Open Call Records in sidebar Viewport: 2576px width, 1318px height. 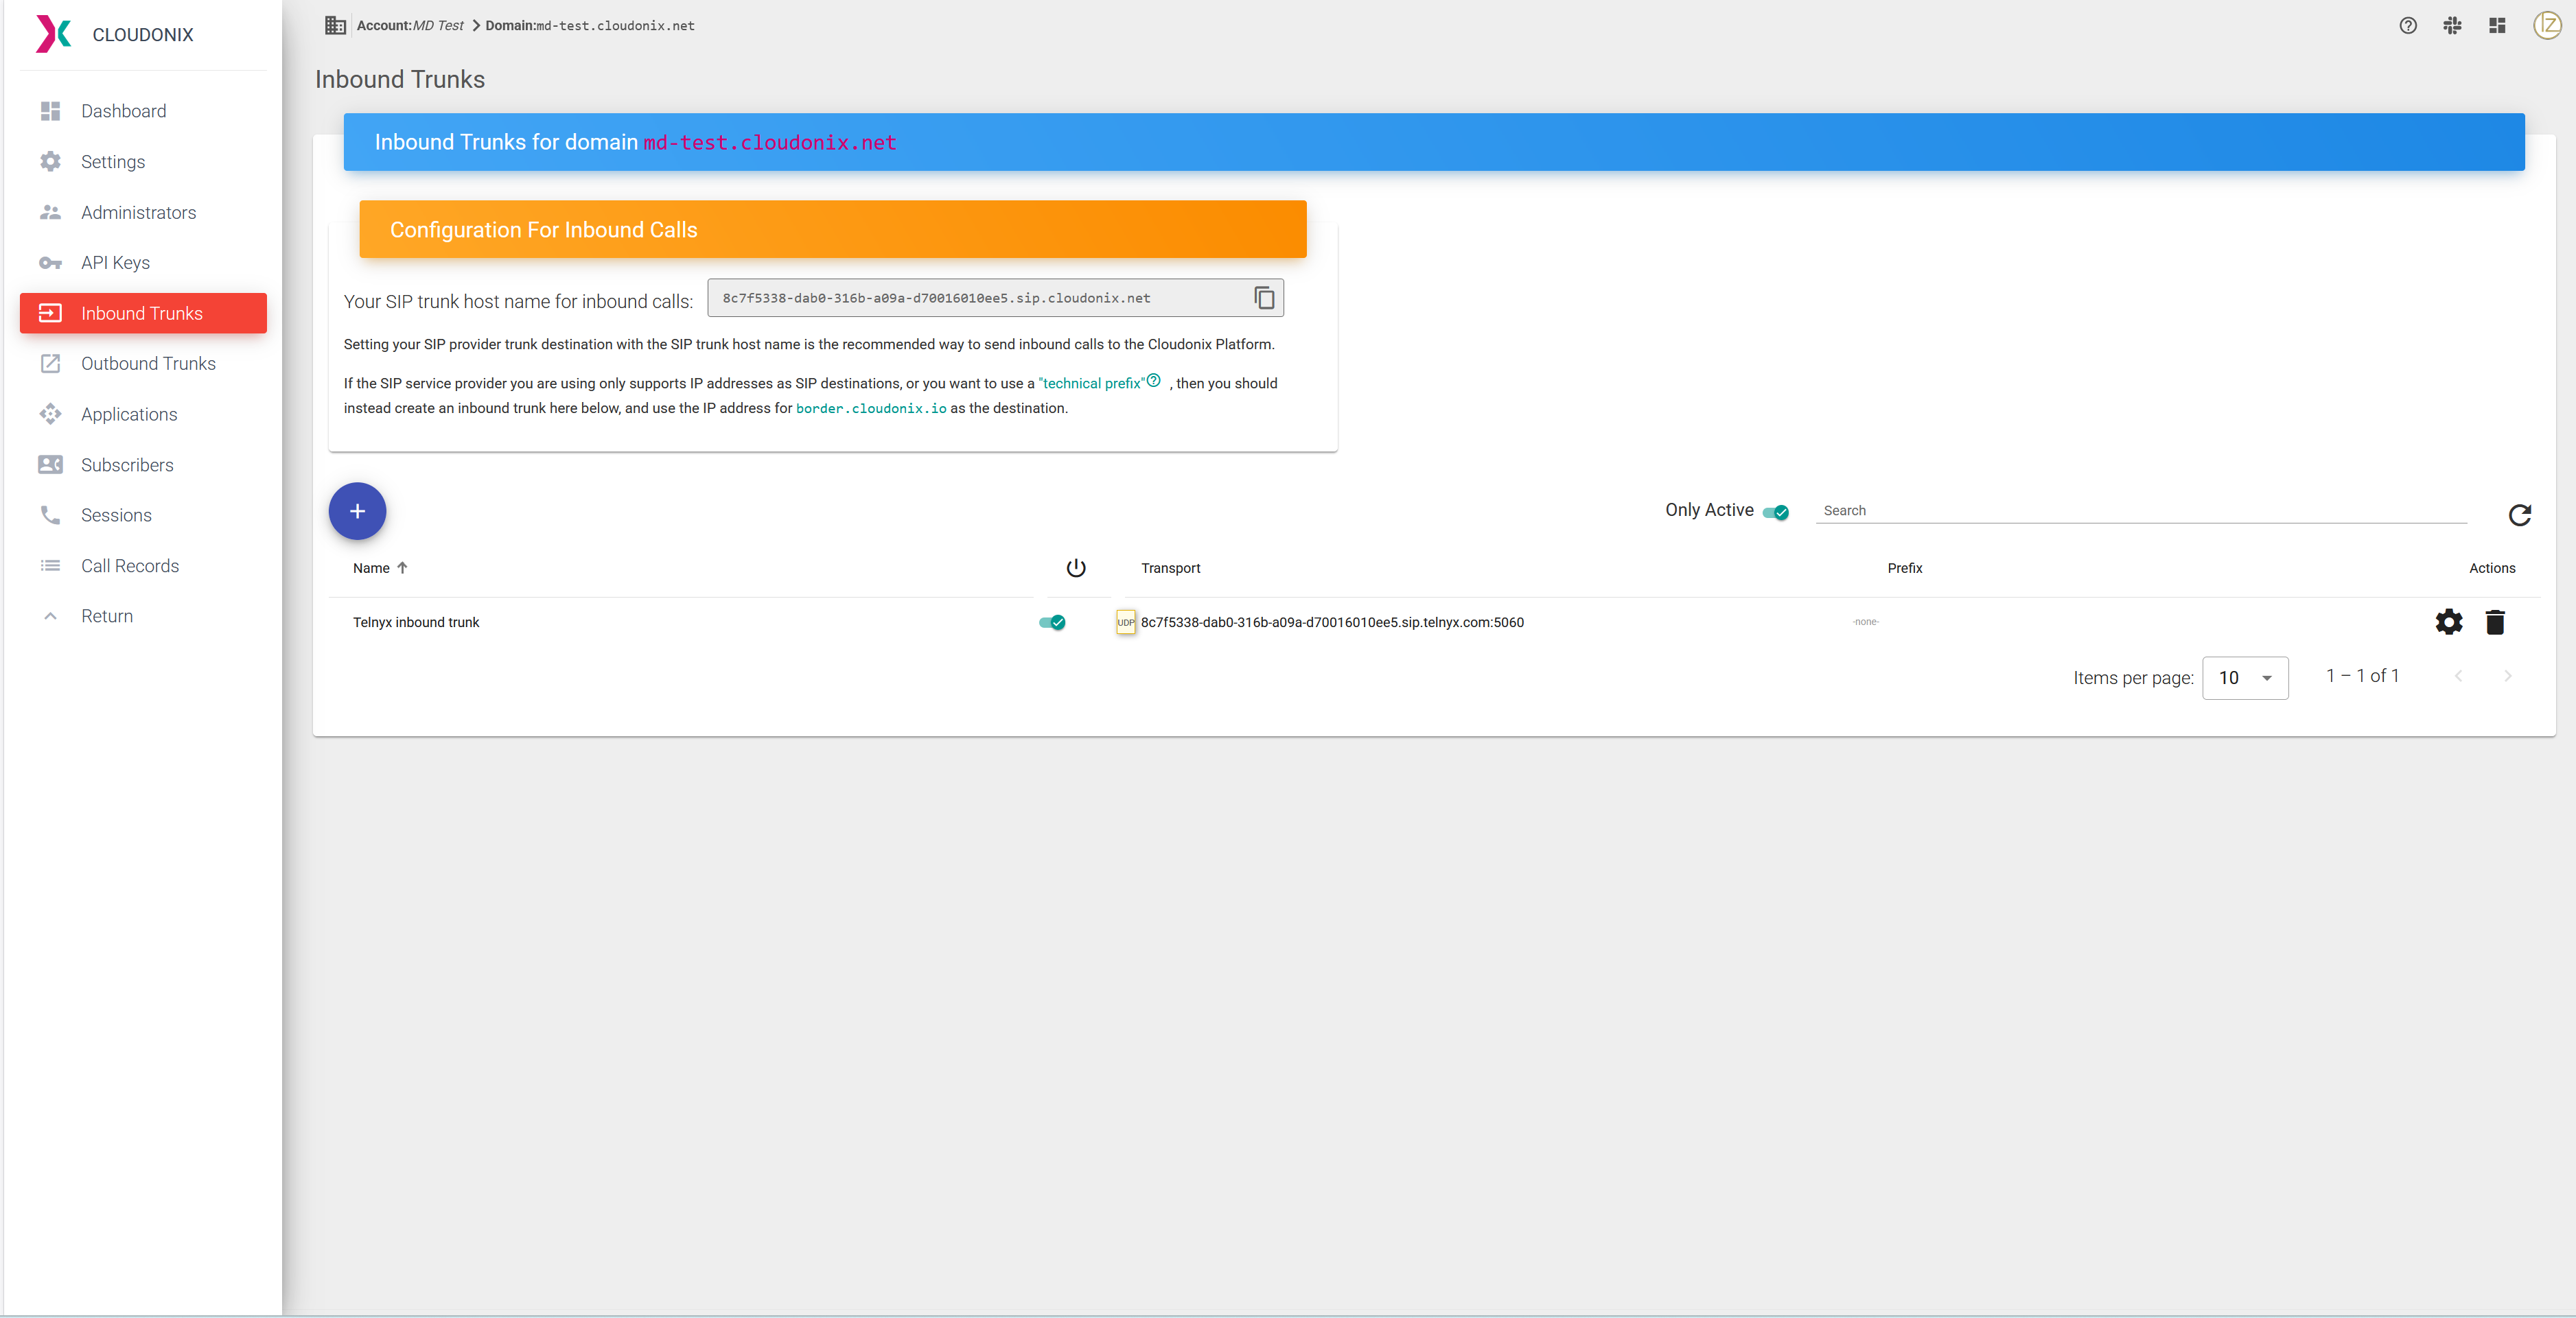coord(130,565)
